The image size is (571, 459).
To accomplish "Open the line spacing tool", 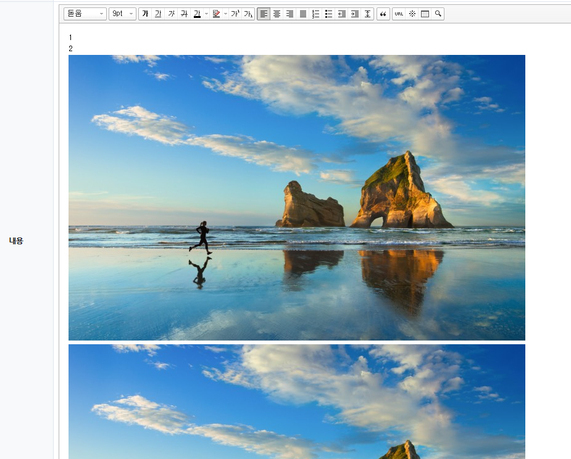I will pos(367,14).
